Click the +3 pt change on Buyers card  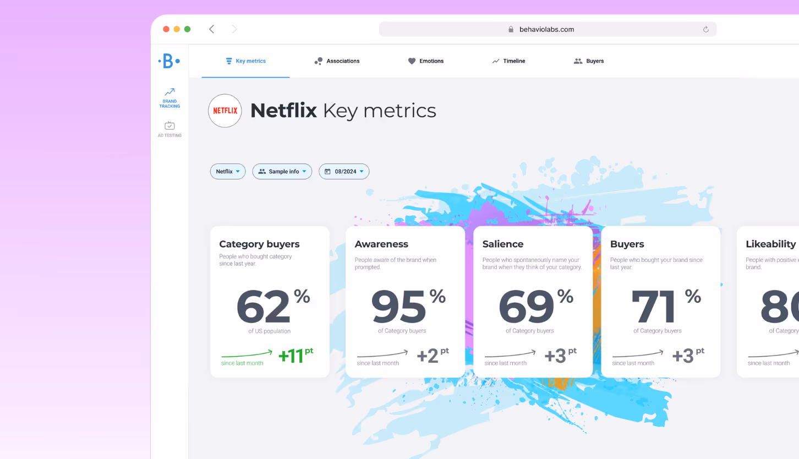(688, 356)
